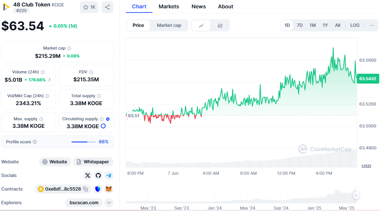Open the chart more options ellipsis menu
The width and height of the screenshot is (380, 211).
(372, 25)
